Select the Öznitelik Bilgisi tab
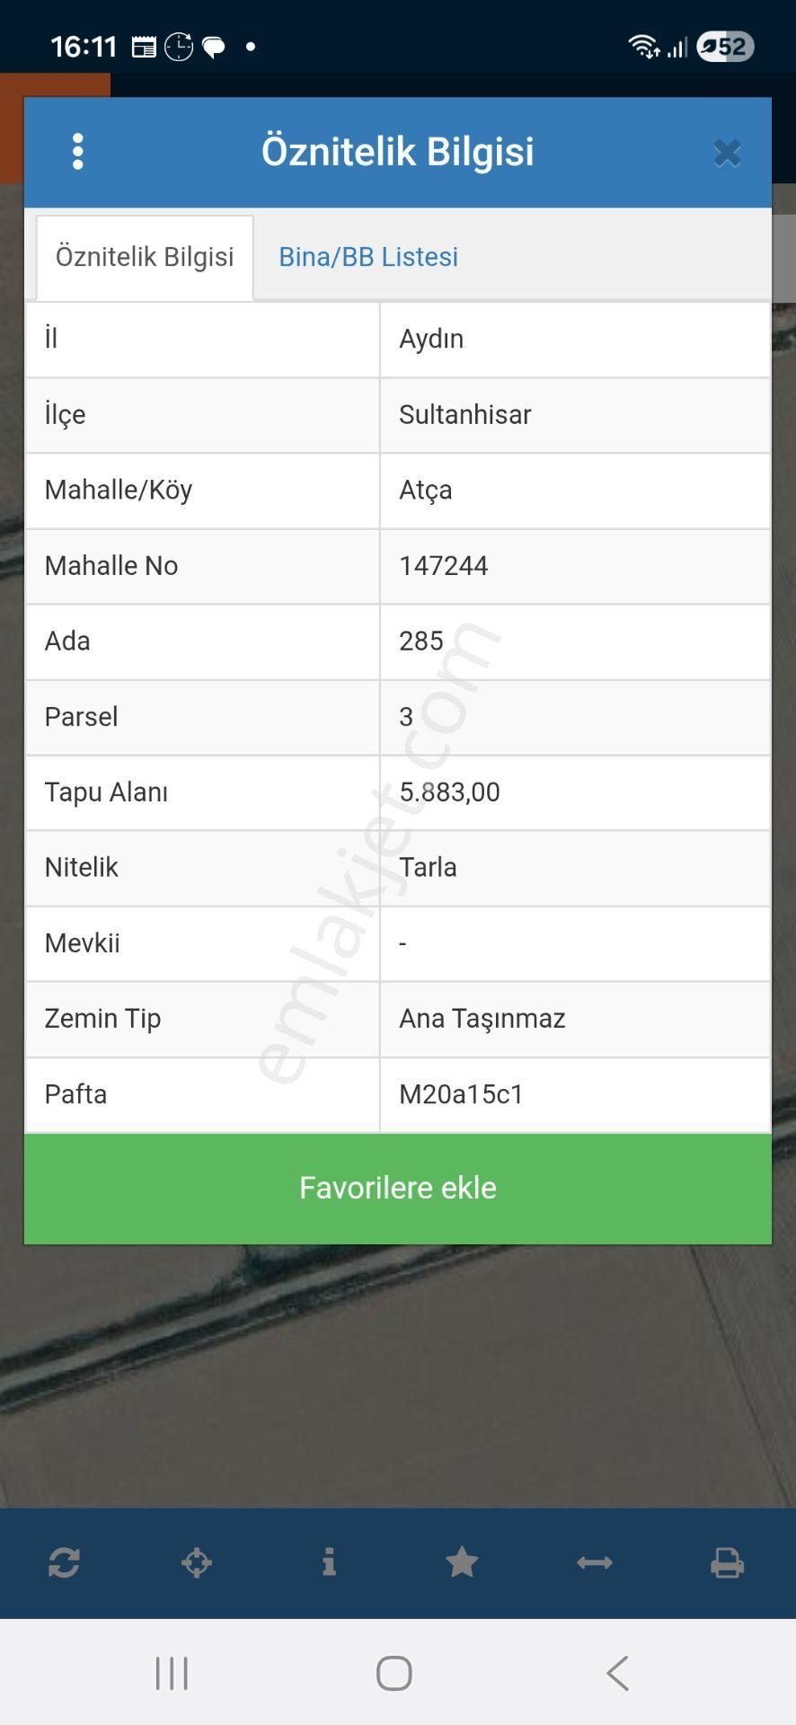The image size is (796, 1725). [144, 257]
